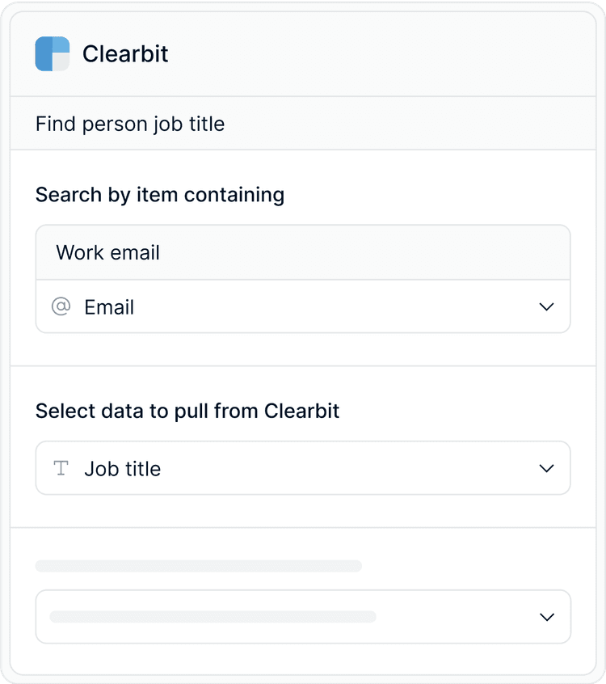The image size is (606, 684).
Task: Click the Job title option text
Action: tap(123, 469)
